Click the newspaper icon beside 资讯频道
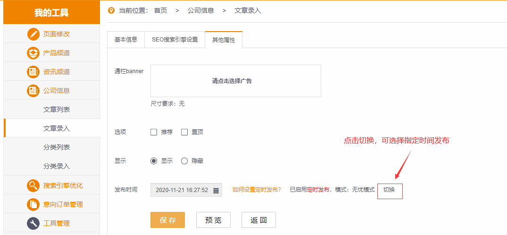Screen dimensions: 507x235 [33, 72]
